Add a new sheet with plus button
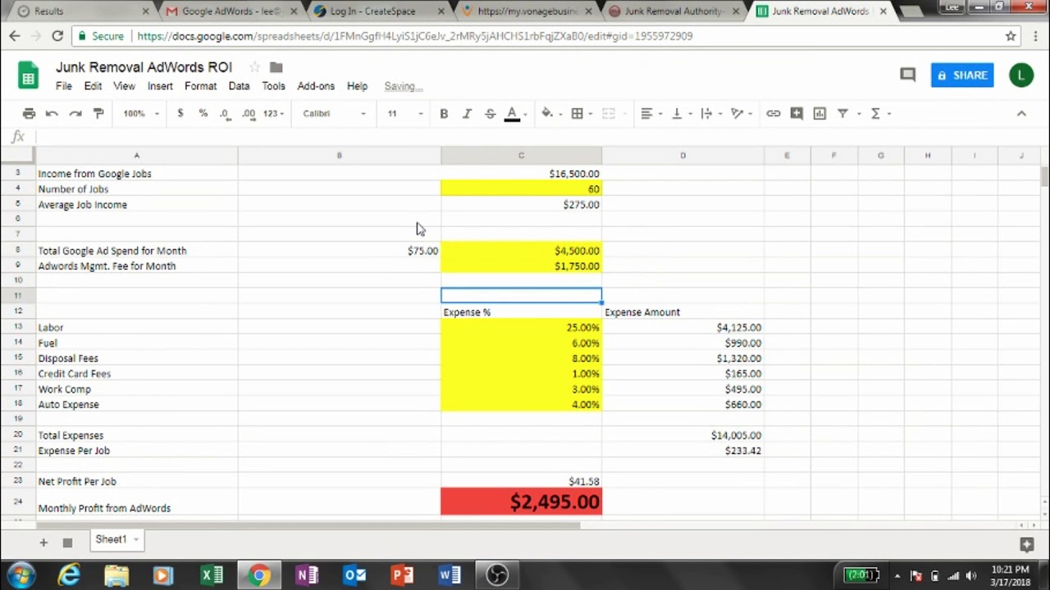This screenshot has width=1050, height=590. [43, 542]
